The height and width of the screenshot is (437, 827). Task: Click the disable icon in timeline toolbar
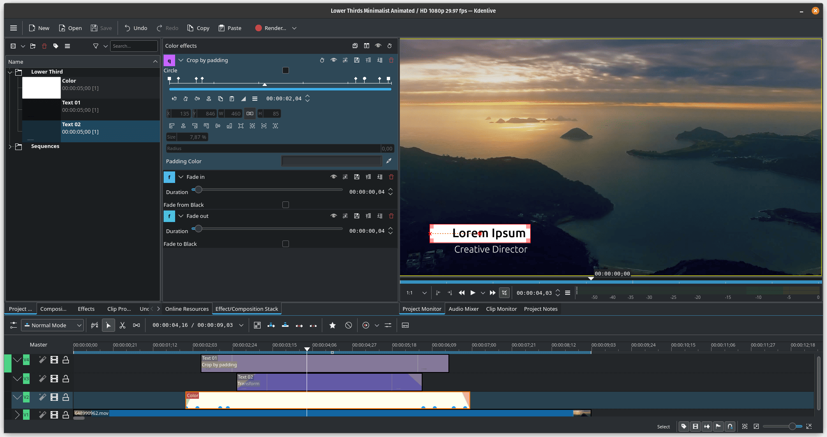(349, 325)
